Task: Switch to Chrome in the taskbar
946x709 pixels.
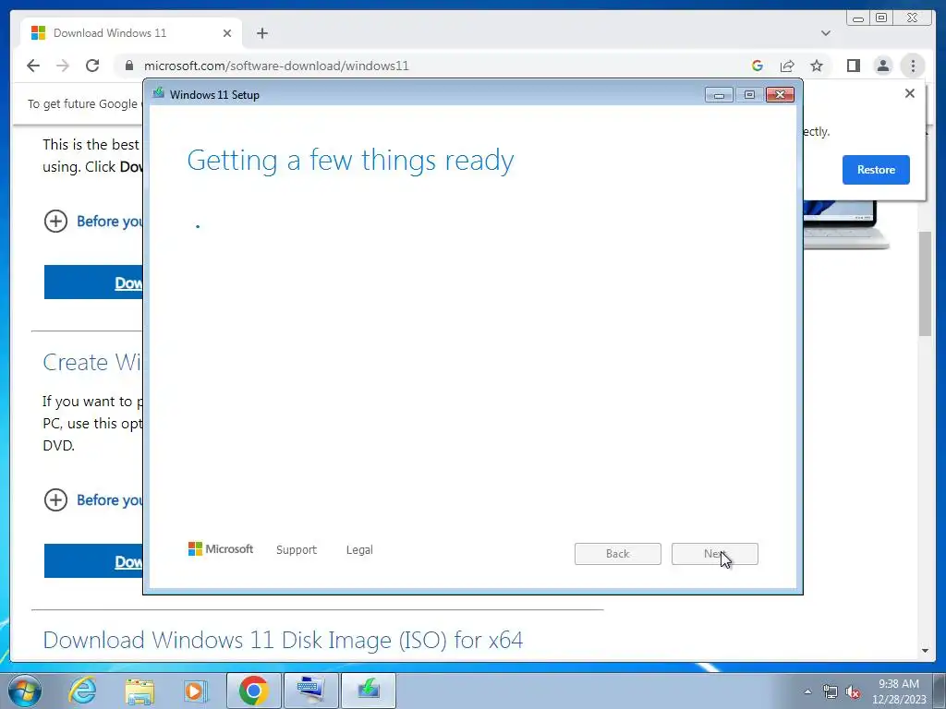Action: point(253,691)
